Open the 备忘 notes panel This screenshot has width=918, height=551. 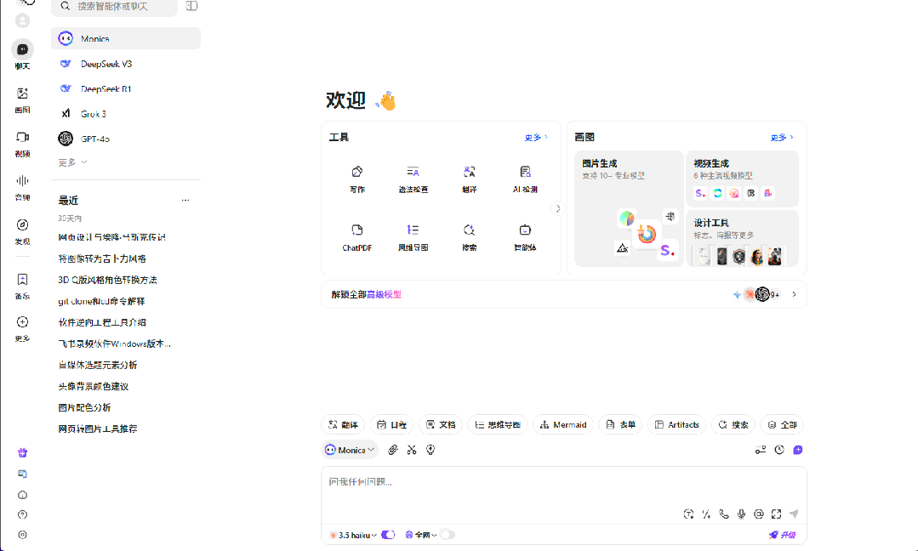21,283
